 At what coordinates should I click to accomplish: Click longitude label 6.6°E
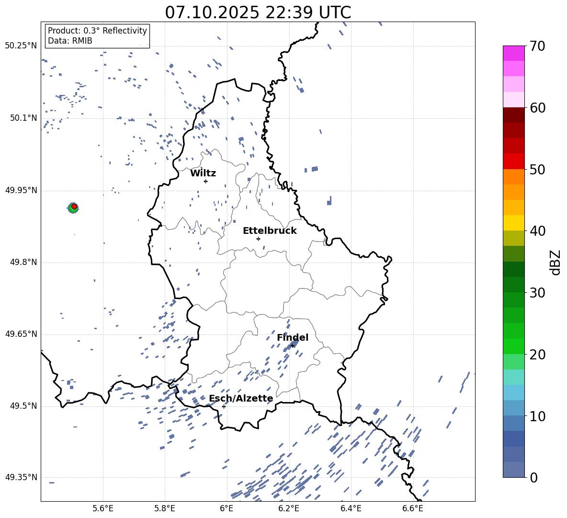coord(413,508)
